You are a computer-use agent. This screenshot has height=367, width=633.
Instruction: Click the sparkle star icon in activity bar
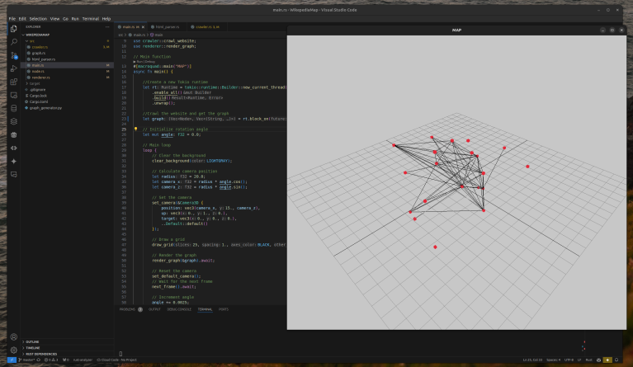point(14,162)
